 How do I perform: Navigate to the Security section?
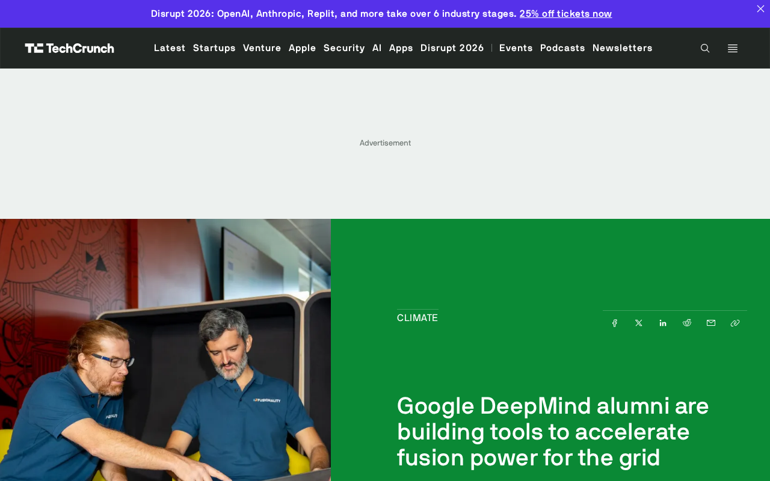tap(344, 48)
